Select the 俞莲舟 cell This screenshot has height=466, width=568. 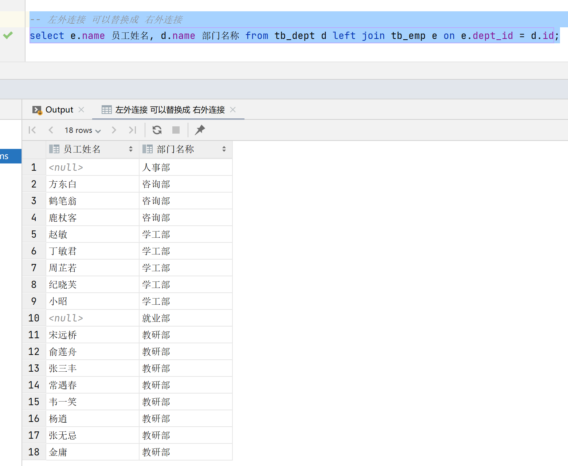(x=93, y=352)
